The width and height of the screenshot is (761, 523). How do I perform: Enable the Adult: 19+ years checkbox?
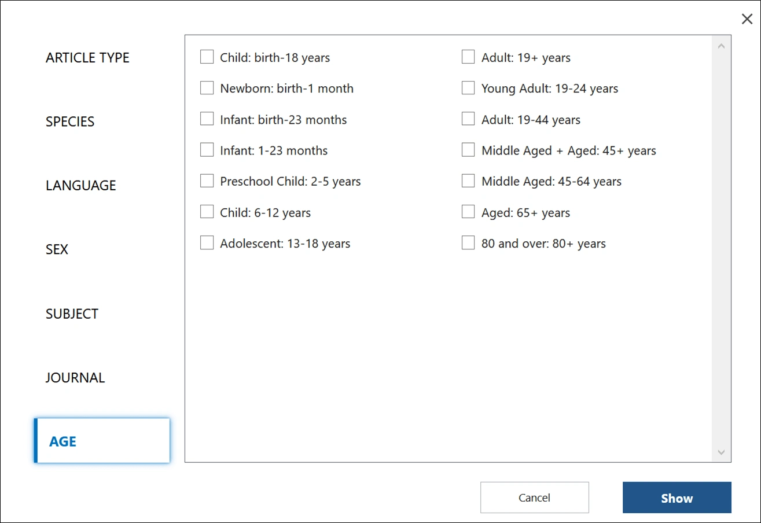tap(468, 57)
